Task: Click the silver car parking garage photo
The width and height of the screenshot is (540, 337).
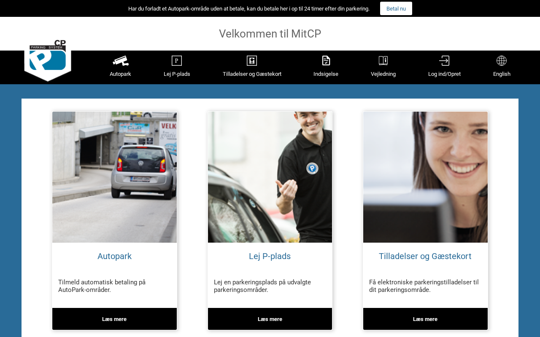Action: click(114, 177)
